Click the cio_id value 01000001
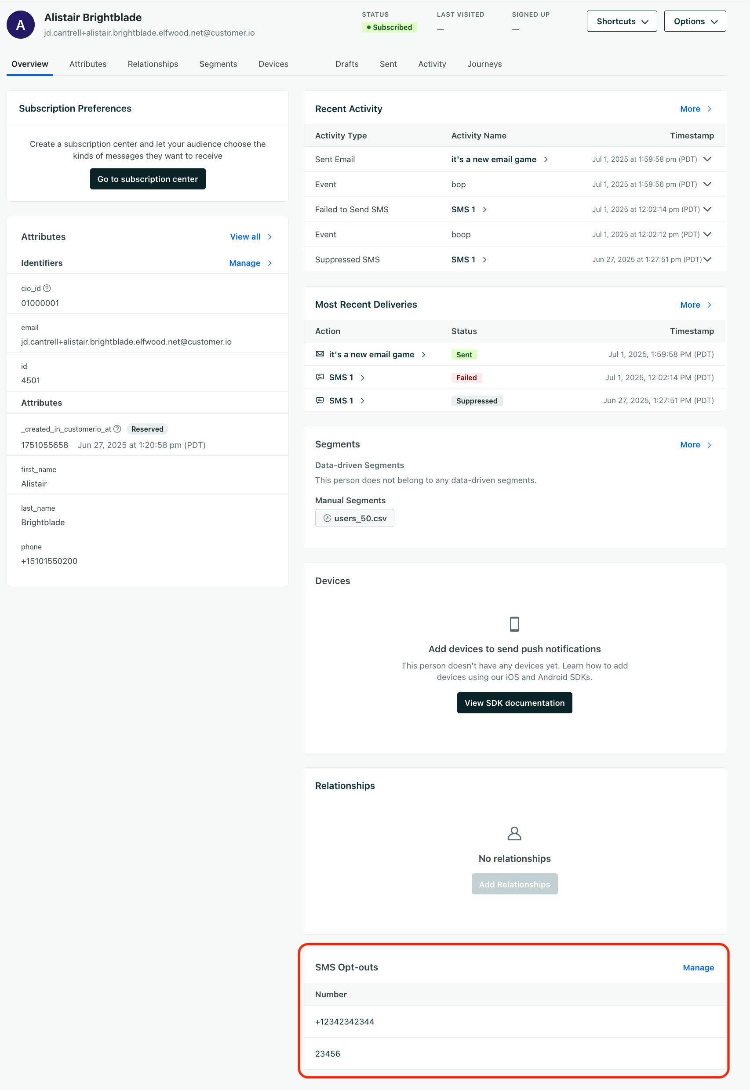Viewport: 750px width, 1090px height. point(40,303)
